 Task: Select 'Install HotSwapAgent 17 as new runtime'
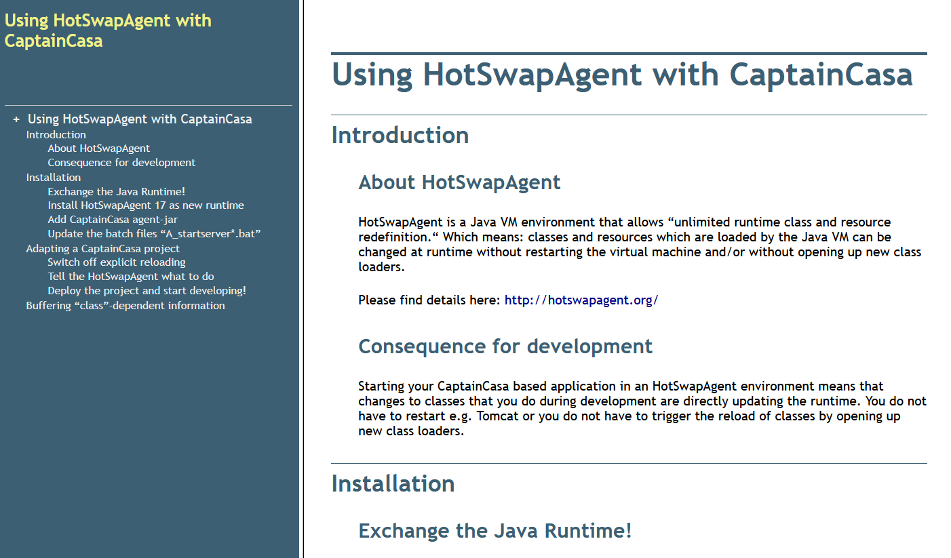point(146,205)
